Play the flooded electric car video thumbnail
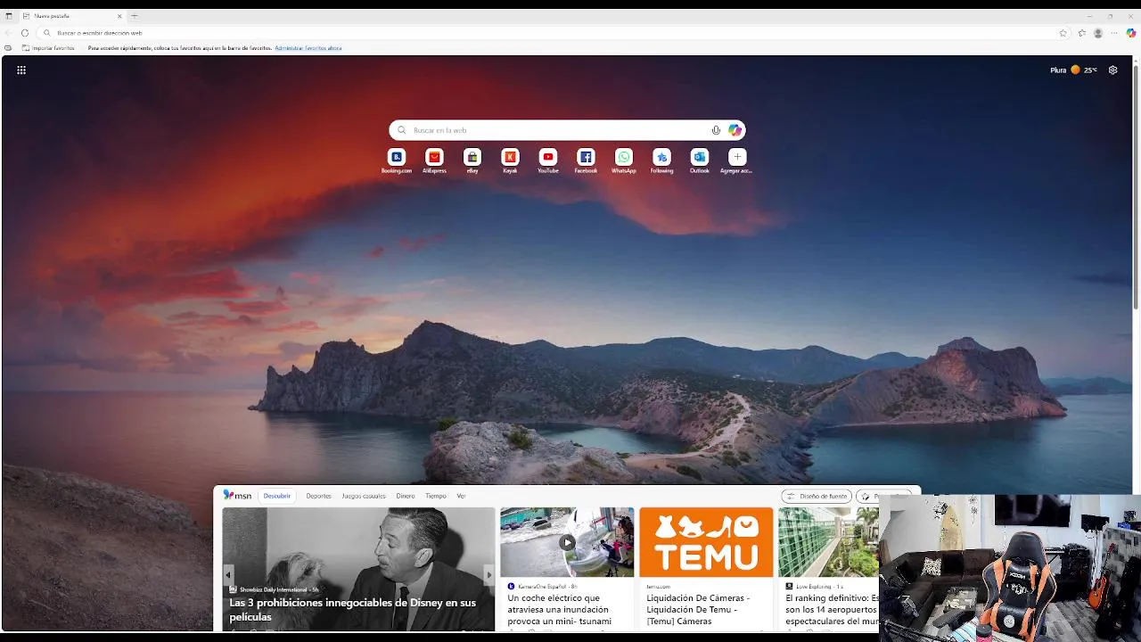Image resolution: width=1141 pixels, height=642 pixels. [x=567, y=542]
